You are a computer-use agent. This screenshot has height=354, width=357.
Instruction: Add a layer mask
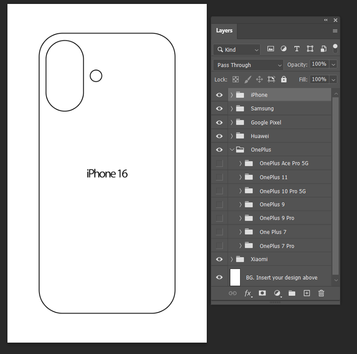262,293
